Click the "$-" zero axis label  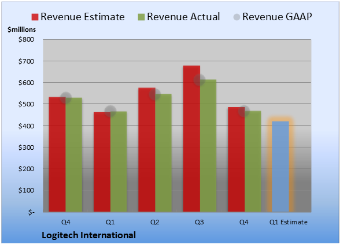pos(31,212)
